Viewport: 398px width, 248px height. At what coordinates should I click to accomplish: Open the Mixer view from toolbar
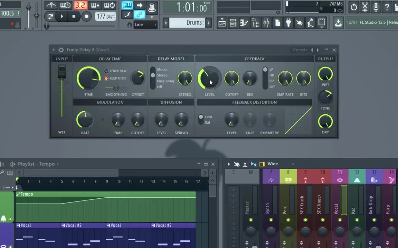click(x=266, y=23)
